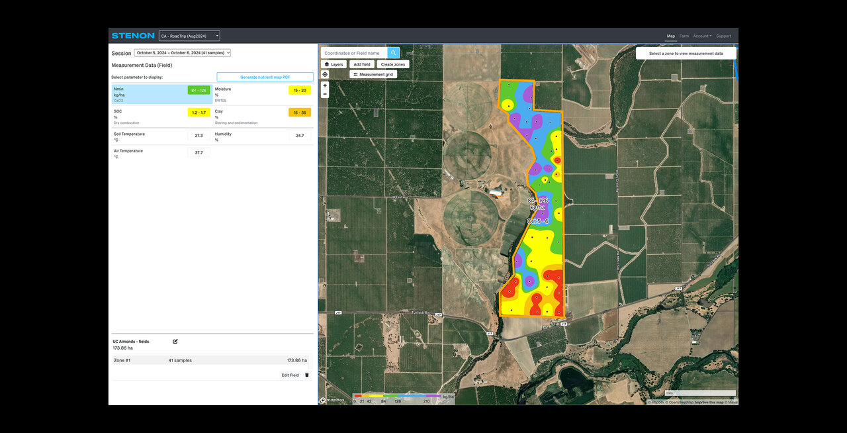Click the Mapbox logo on map

point(332,400)
